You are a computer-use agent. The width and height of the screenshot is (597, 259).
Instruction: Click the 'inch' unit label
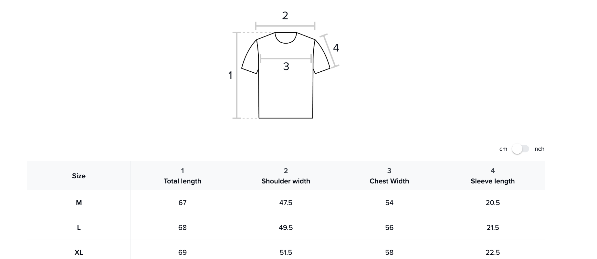tap(539, 149)
